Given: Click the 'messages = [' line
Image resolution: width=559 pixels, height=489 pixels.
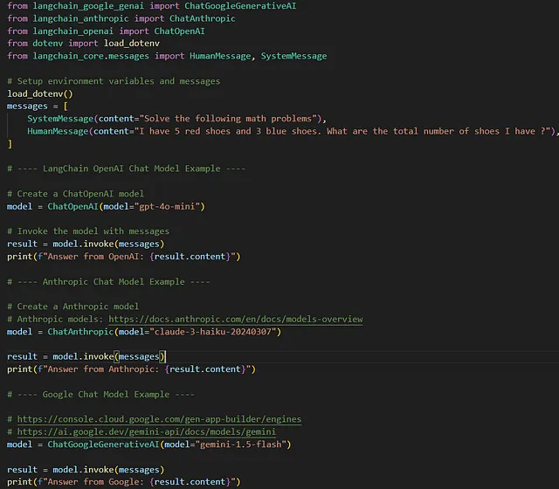Looking at the screenshot, I should pyautogui.click(x=38, y=107).
